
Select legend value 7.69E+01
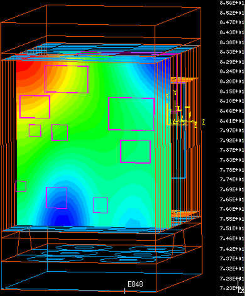coord(232,190)
